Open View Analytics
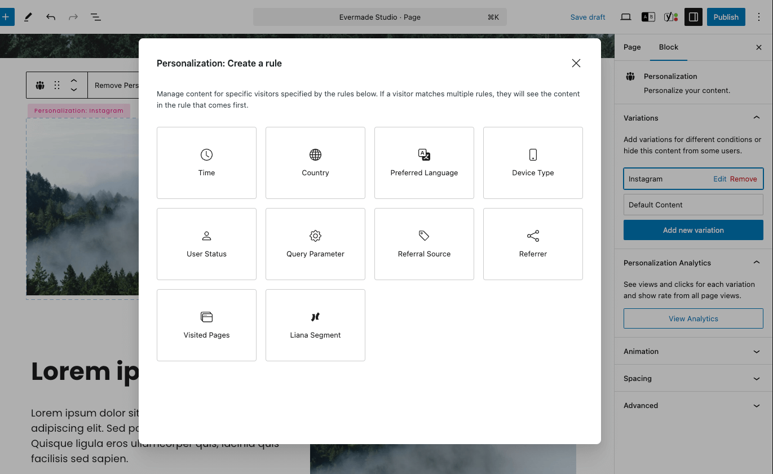 [693, 318]
